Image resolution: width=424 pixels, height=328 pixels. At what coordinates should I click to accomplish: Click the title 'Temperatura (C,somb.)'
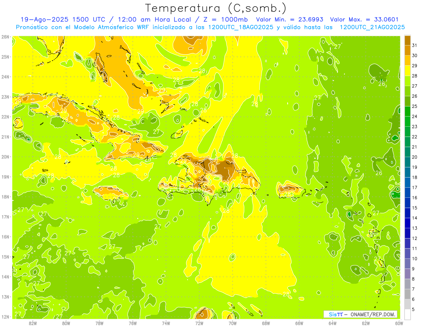216,8
